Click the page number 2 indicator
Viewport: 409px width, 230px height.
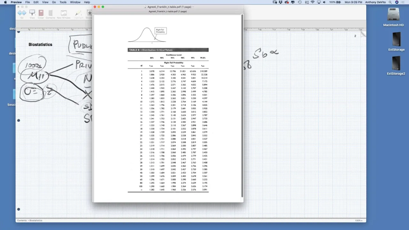click(x=355, y=36)
